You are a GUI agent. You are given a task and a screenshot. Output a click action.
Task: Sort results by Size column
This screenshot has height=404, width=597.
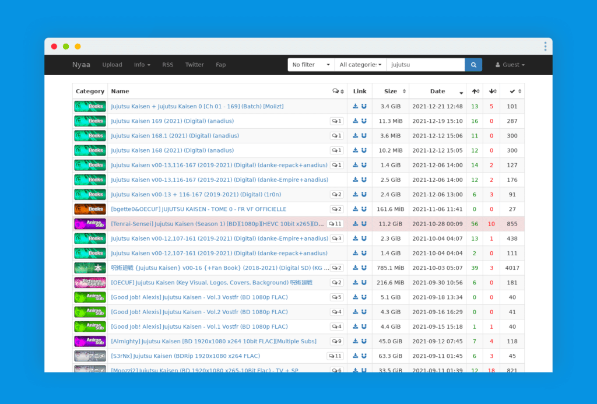(391, 92)
